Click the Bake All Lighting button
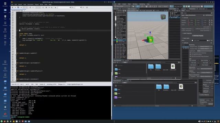Viewport: 220px width, 123px height. (x=196, y=6)
